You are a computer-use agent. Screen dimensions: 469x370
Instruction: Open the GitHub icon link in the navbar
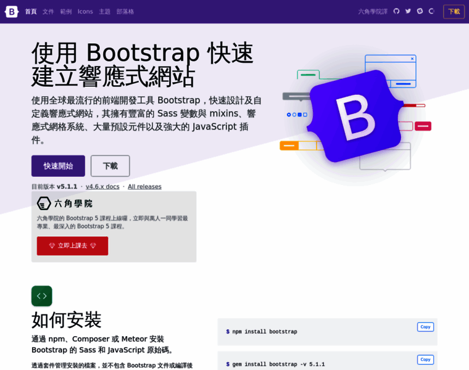pyautogui.click(x=396, y=11)
